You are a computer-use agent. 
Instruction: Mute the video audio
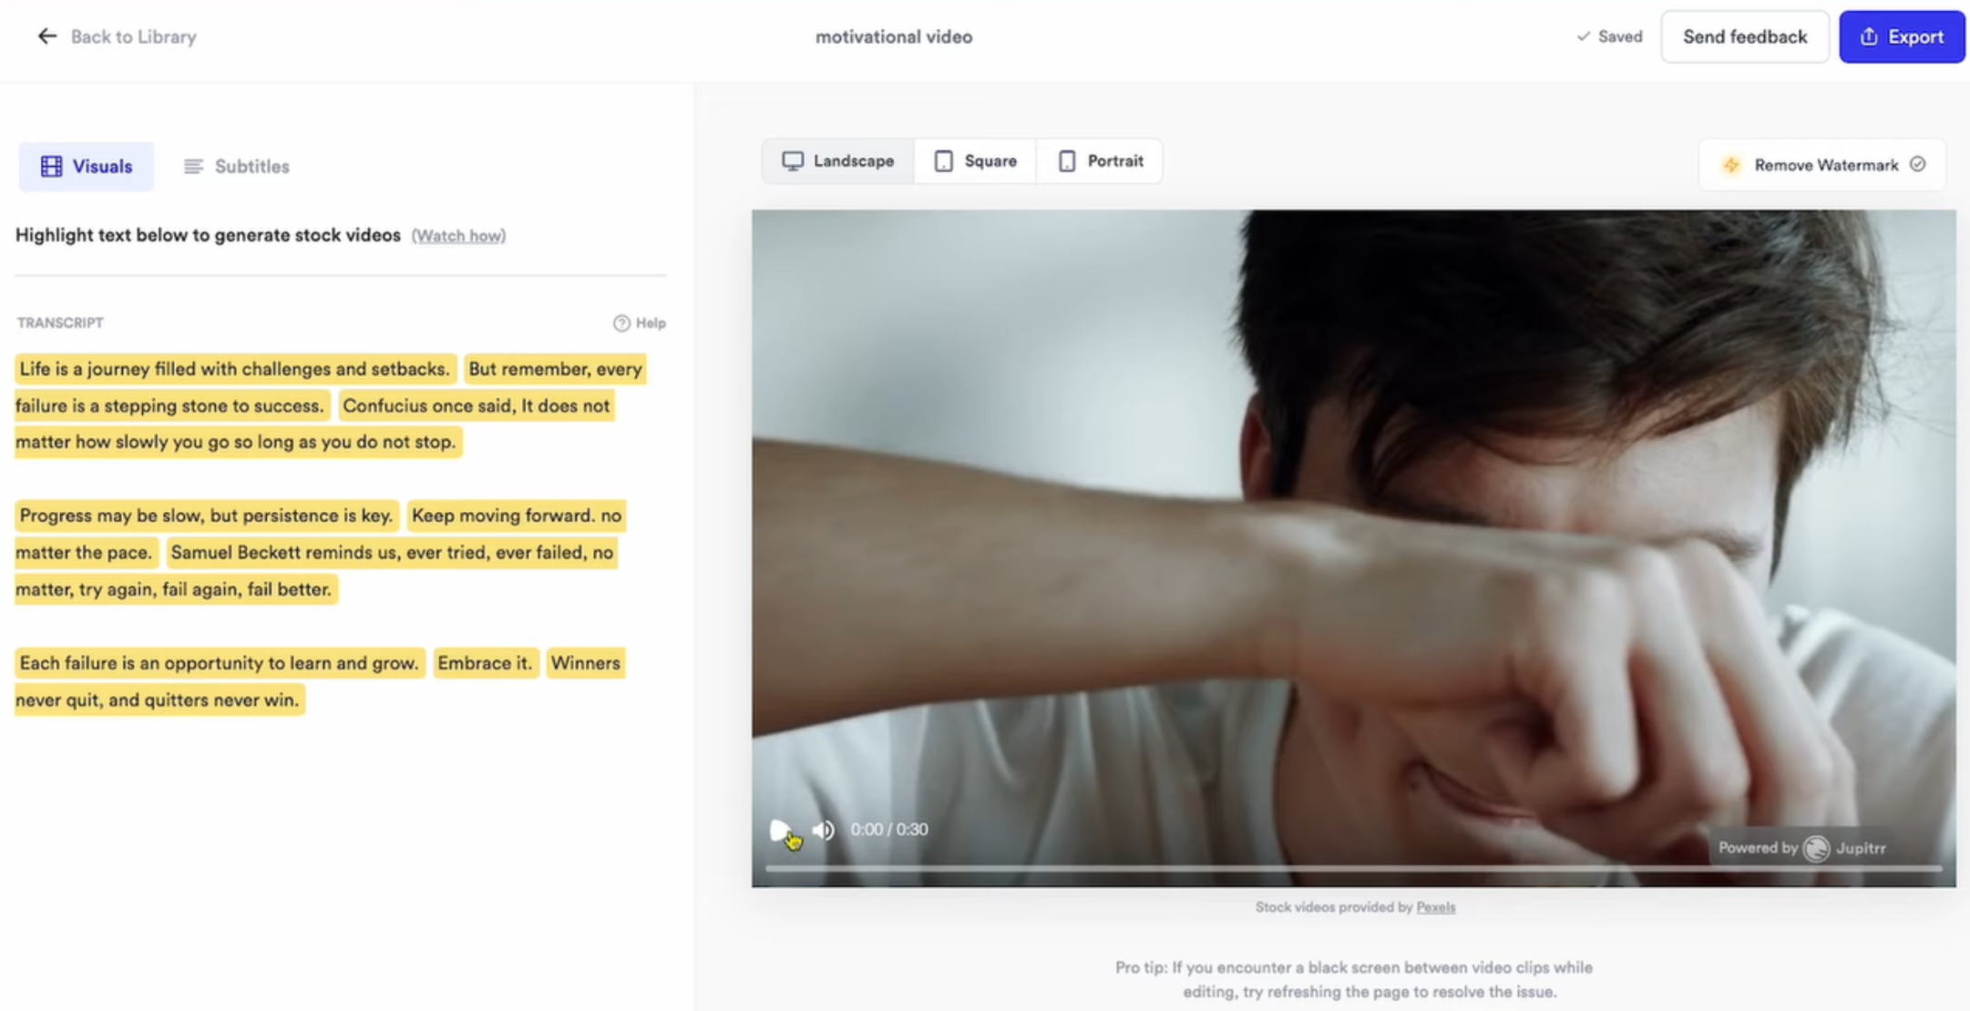tap(823, 829)
